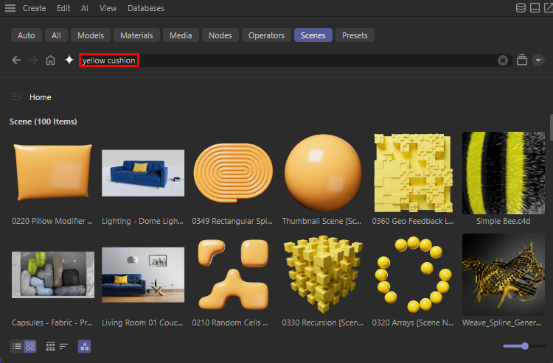The width and height of the screenshot is (553, 363).
Task: Select the Weave_Spline_Generator thumbnail
Action: coord(504,275)
